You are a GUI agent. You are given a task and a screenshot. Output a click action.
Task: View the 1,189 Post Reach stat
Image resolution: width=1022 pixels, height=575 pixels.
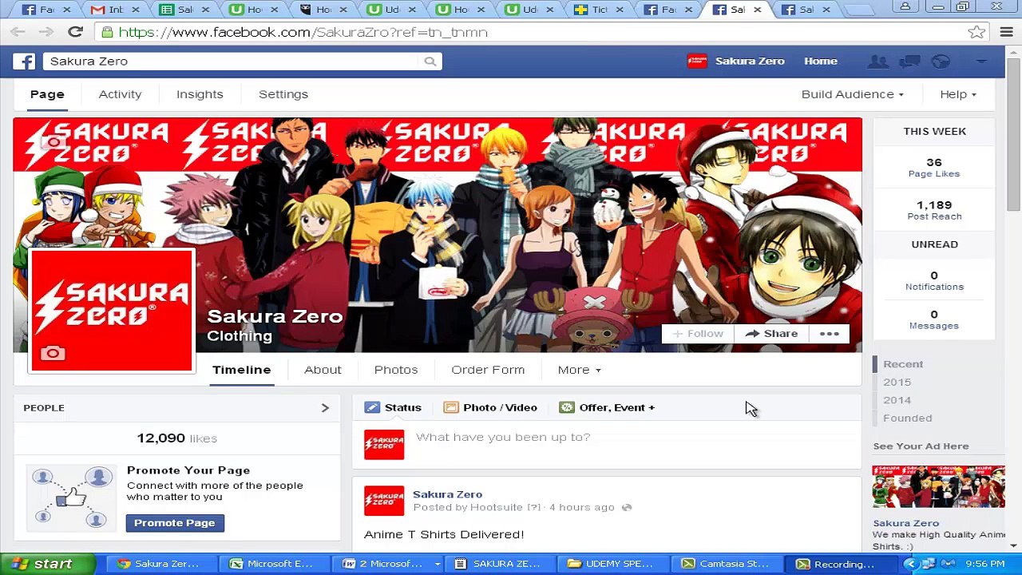coord(934,210)
